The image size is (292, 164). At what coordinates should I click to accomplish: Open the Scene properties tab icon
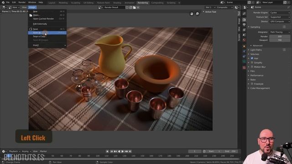click(x=244, y=35)
